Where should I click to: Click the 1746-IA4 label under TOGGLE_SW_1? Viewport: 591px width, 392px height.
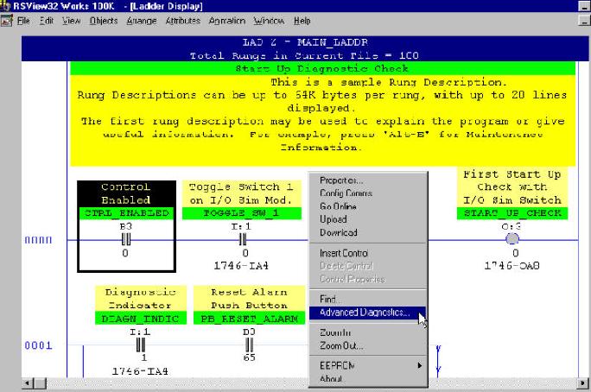tap(241, 266)
